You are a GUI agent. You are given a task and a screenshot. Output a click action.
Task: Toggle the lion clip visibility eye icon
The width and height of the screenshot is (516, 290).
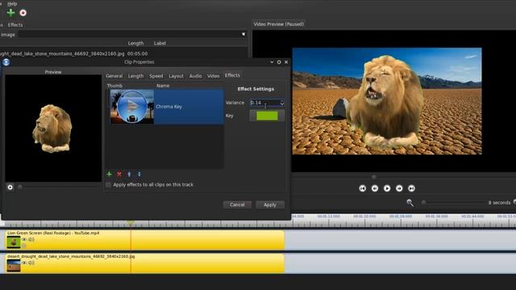pyautogui.click(x=24, y=239)
